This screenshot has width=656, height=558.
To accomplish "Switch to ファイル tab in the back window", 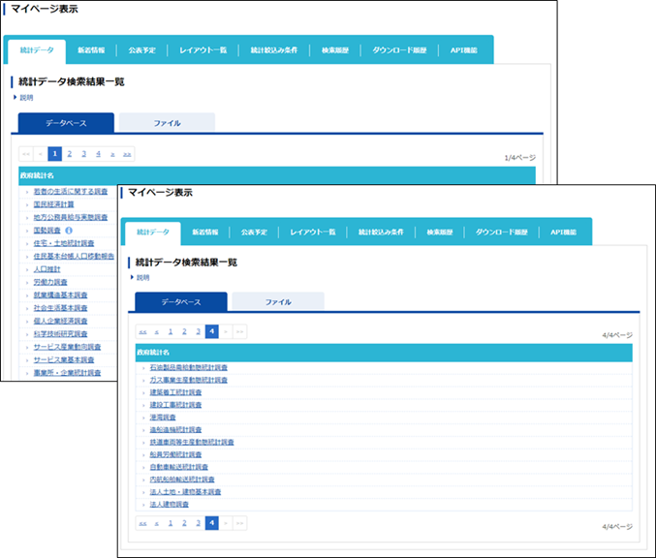I will coord(168,123).
